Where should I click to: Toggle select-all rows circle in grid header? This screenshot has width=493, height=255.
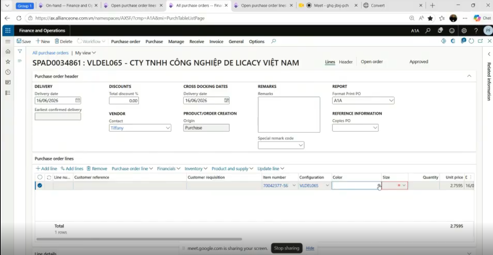point(40,177)
